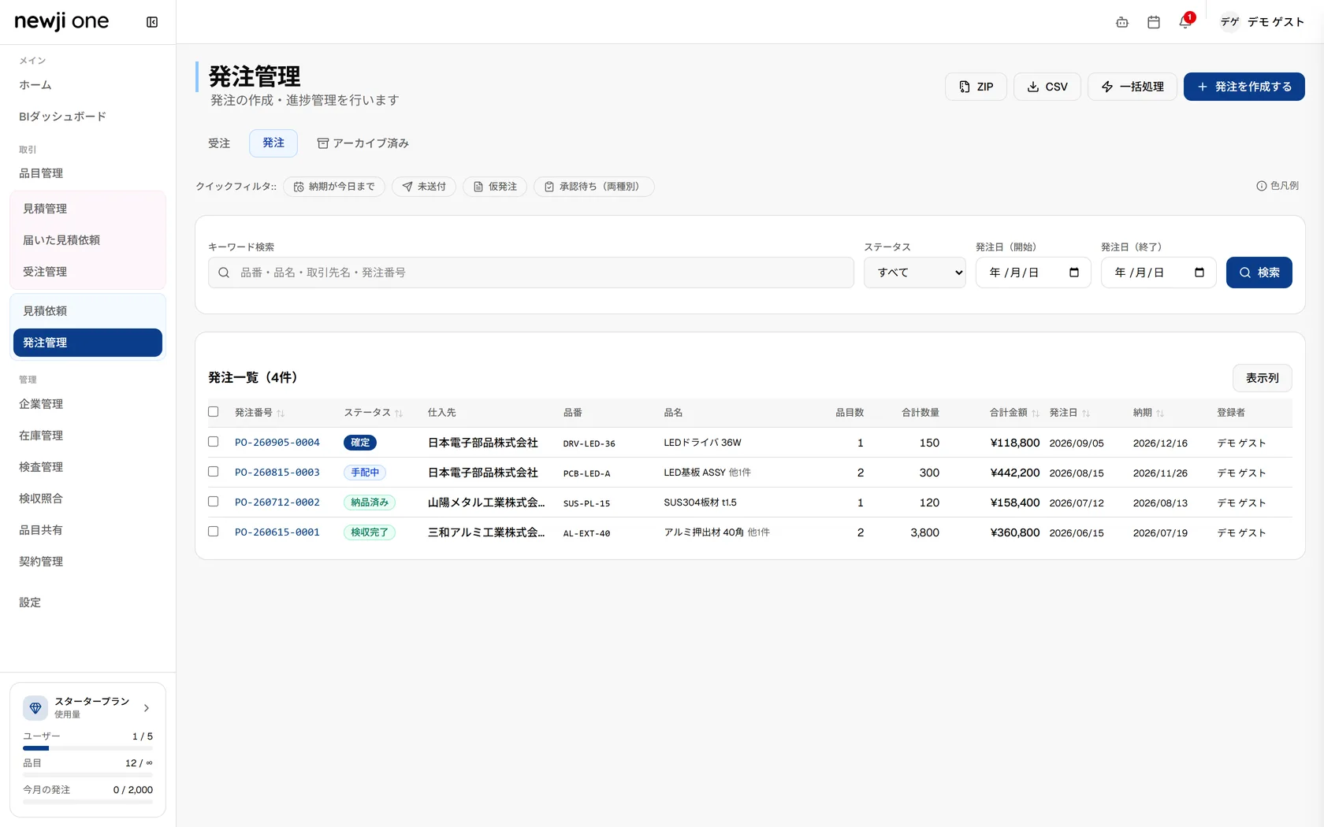Check the row for PO-260615-0001
This screenshot has width=1324, height=827.
[213, 532]
